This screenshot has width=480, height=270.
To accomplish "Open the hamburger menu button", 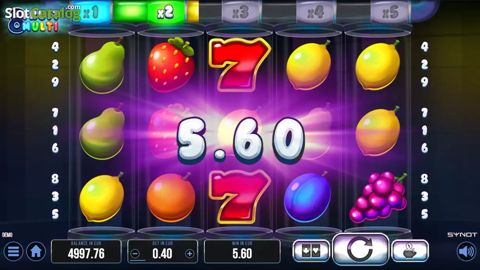I will coord(14,251).
